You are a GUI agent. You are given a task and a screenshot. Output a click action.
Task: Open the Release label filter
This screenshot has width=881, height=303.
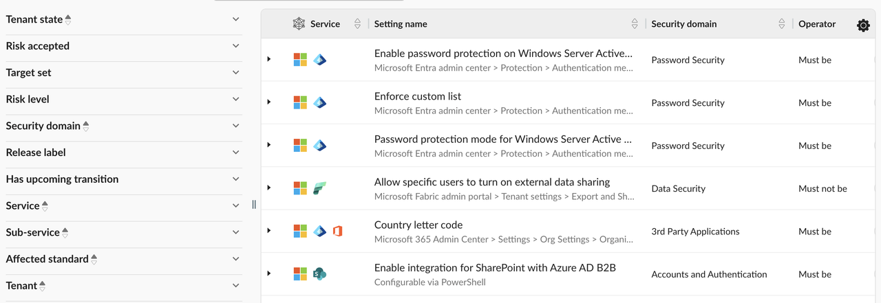[x=235, y=153]
